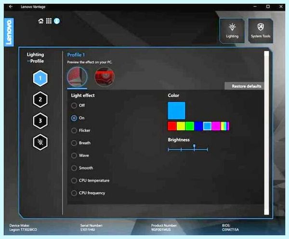Click the Device Make Legion text
The width and height of the screenshot is (289, 239).
coord(23,227)
